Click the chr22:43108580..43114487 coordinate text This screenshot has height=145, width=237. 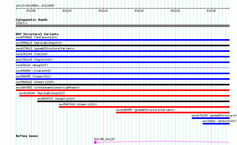[x=35, y=6]
